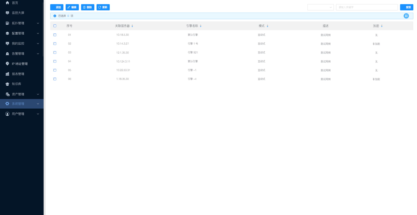Open the 配置管理 menu item

[18, 33]
